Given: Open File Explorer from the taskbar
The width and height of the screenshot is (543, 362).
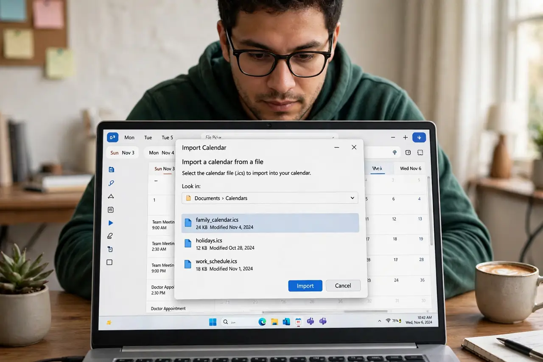Looking at the screenshot, I should click(274, 322).
